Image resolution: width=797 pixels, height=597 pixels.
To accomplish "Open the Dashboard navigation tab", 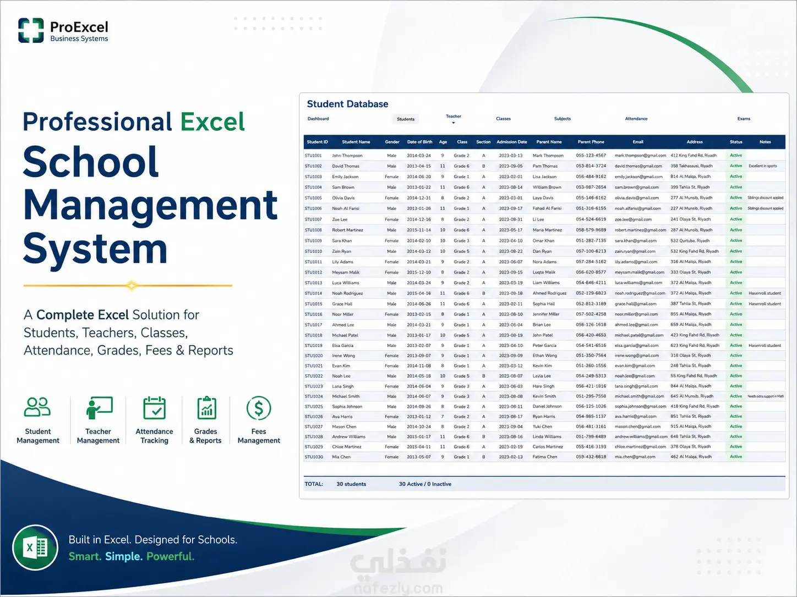I will (318, 119).
